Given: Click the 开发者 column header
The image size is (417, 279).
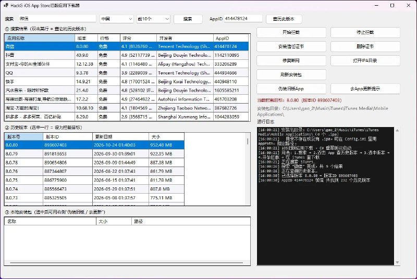Looking at the screenshot, I should [x=185, y=38].
